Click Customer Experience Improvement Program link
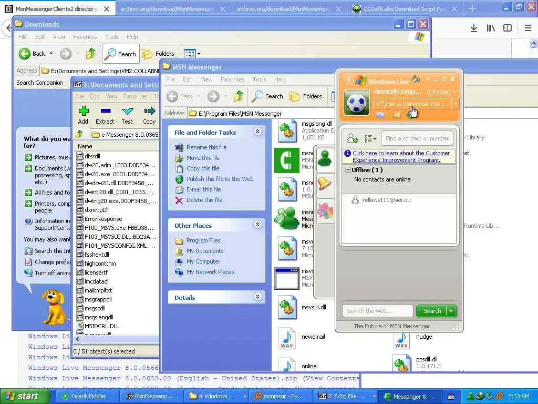 pyautogui.click(x=401, y=157)
